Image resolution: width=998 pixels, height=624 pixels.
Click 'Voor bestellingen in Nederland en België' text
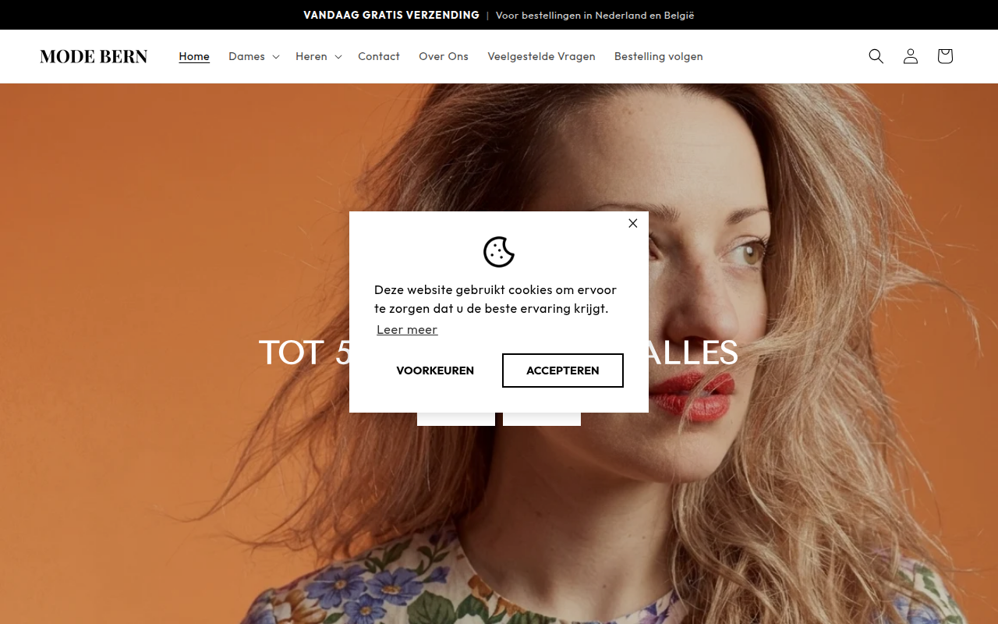tap(595, 15)
